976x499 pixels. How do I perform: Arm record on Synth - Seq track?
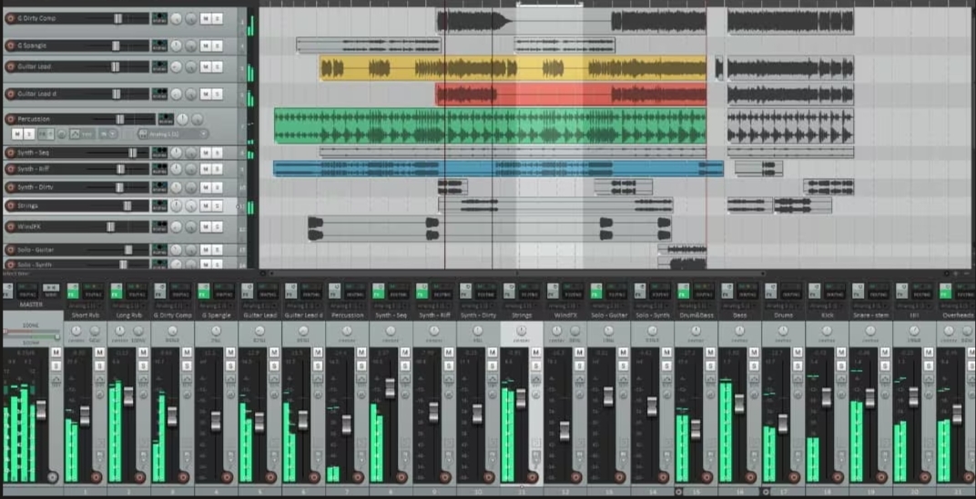tap(10, 153)
